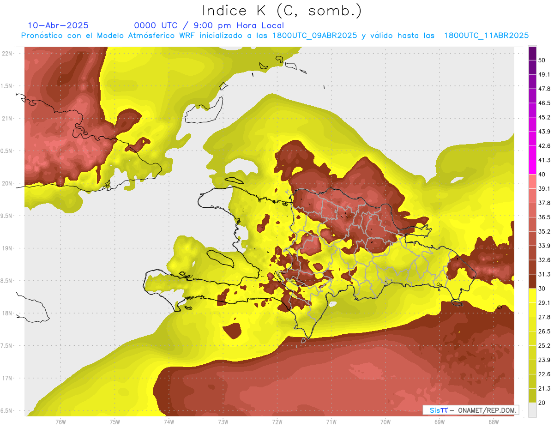Click the longitude axis label '72W'

click(x=277, y=422)
